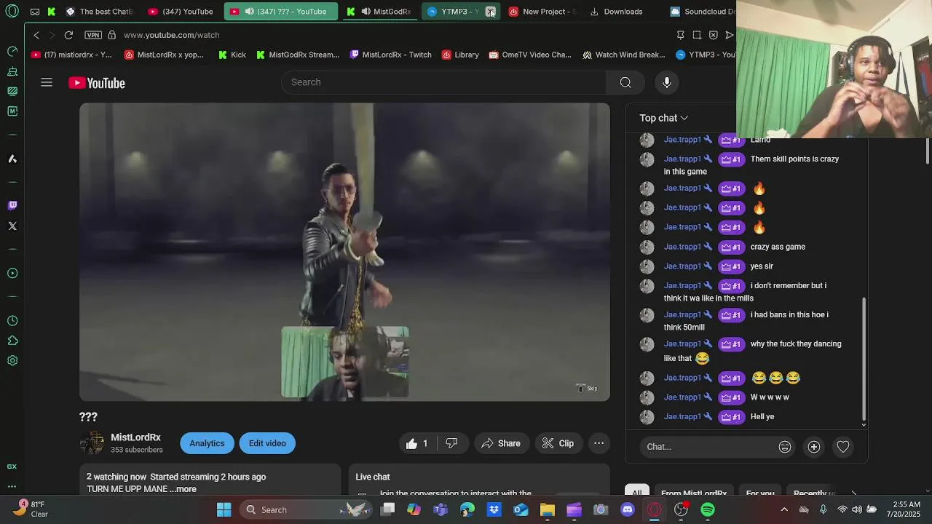The height and width of the screenshot is (524, 932).
Task: Reload the current page
Action: click(68, 35)
